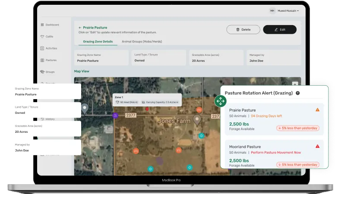Click the orange warning triangle on the Prairie Pasture alert
The height and width of the screenshot is (202, 341).
[318, 110]
